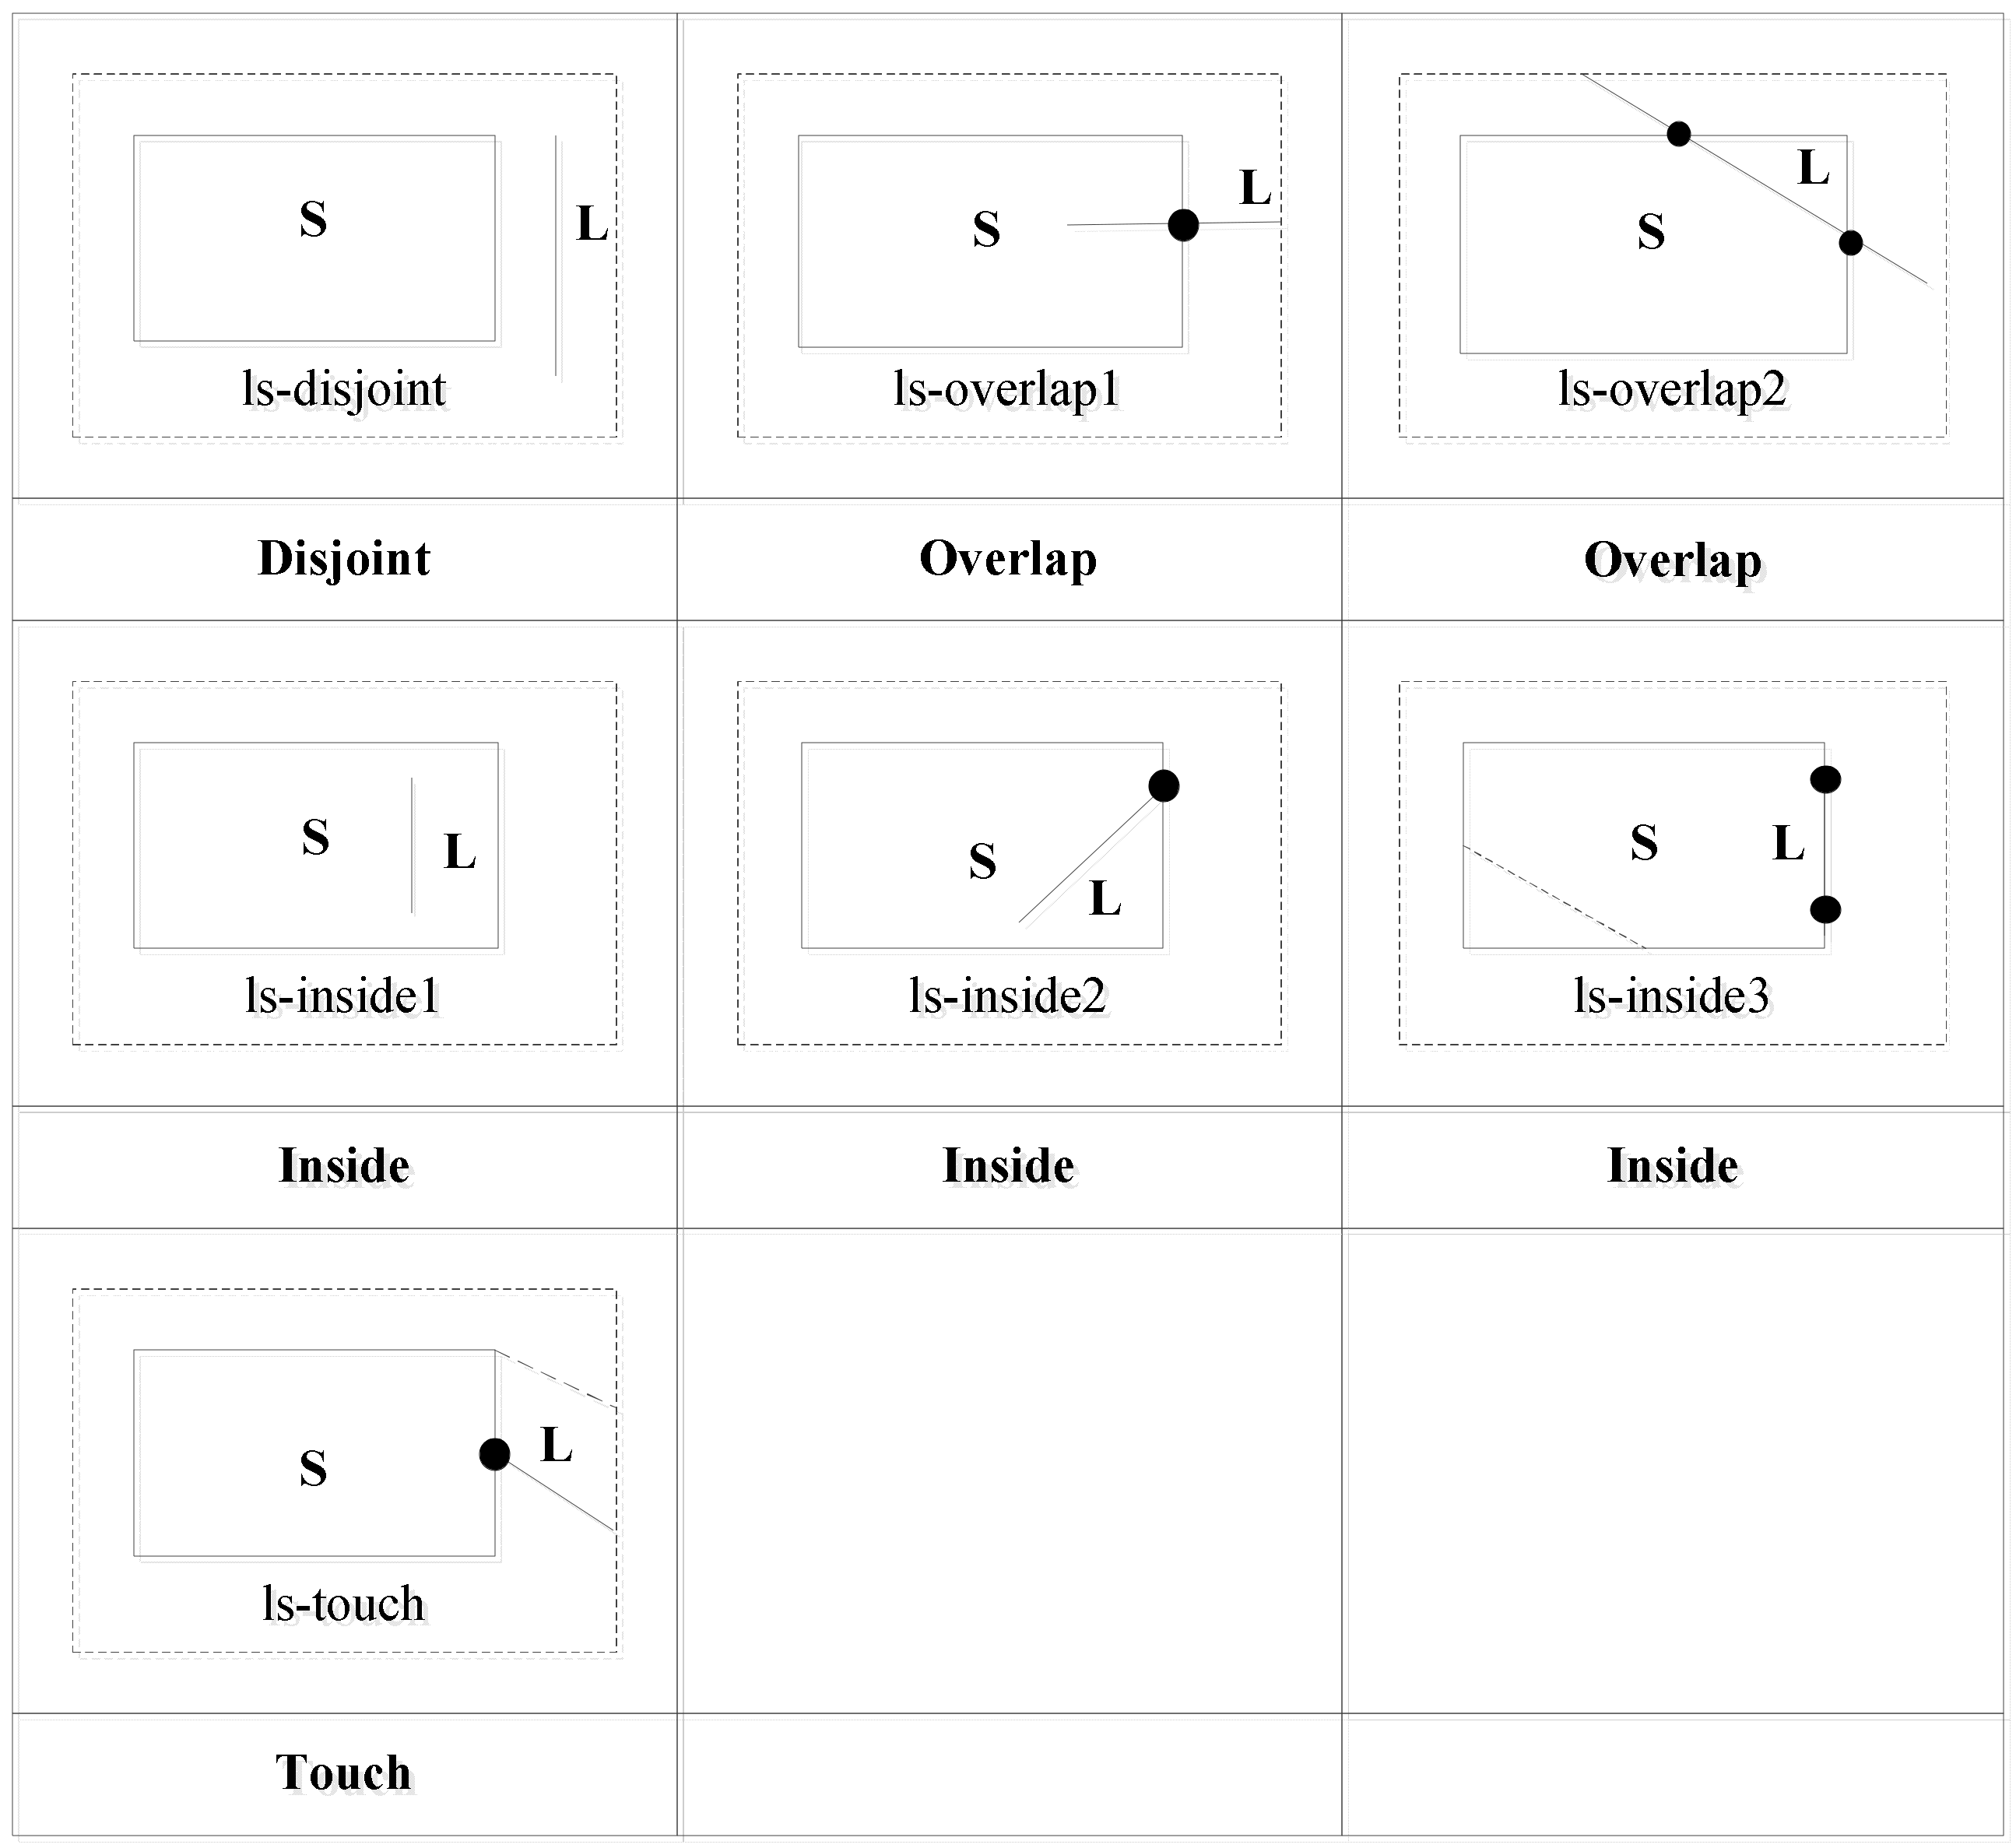The height and width of the screenshot is (1848, 2016).
Task: Click the bold "Touch" heading
Action: pyautogui.click(x=344, y=1772)
